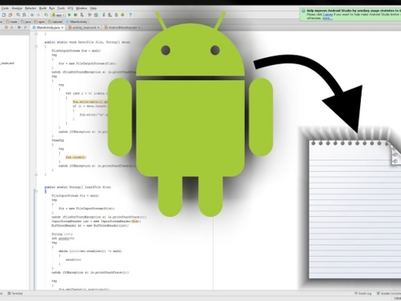The height and width of the screenshot is (301, 401).
Task: Click the blue question mark Help icon
Action: (x=130, y=15)
